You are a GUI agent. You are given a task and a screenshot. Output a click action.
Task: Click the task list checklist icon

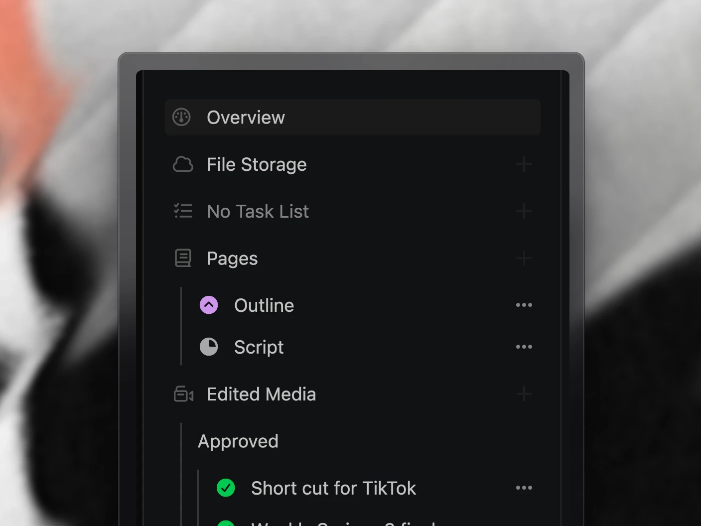(x=183, y=211)
